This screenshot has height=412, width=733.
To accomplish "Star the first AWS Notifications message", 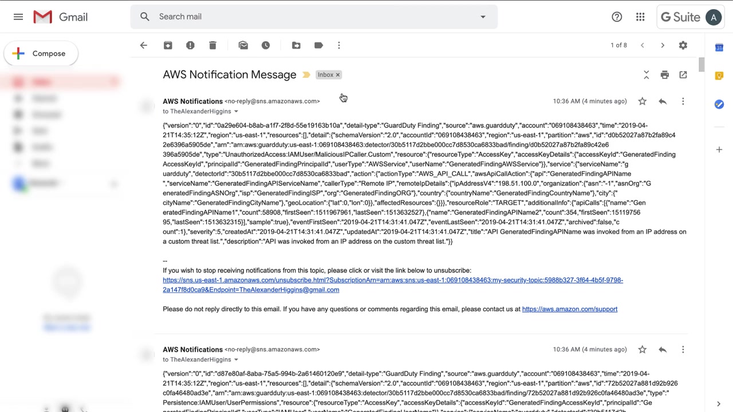I will tap(642, 101).
